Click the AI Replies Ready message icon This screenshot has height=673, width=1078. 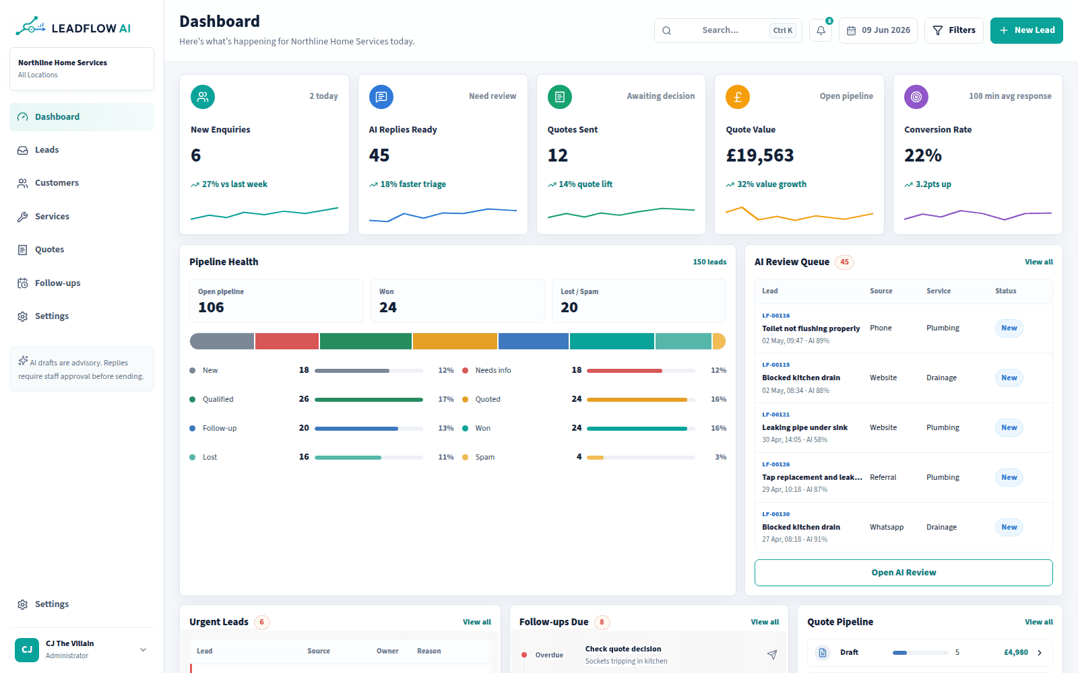(x=381, y=97)
